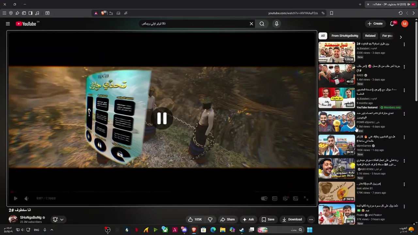Open options for the RAED video

pos(404,67)
